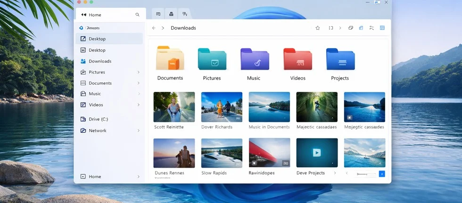Go back with the left arrow

154,28
